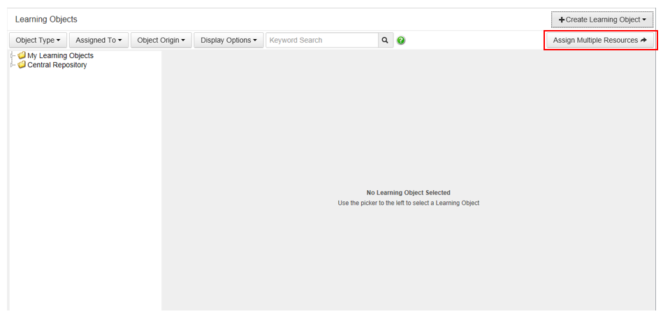
Task: Click the Create Learning Object dropdown caret
Action: click(644, 20)
